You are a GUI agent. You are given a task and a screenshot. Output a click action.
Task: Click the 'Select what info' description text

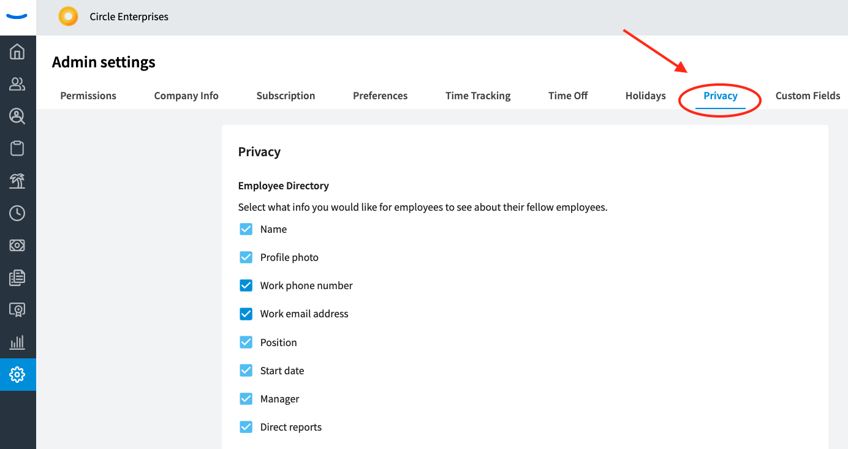[423, 207]
